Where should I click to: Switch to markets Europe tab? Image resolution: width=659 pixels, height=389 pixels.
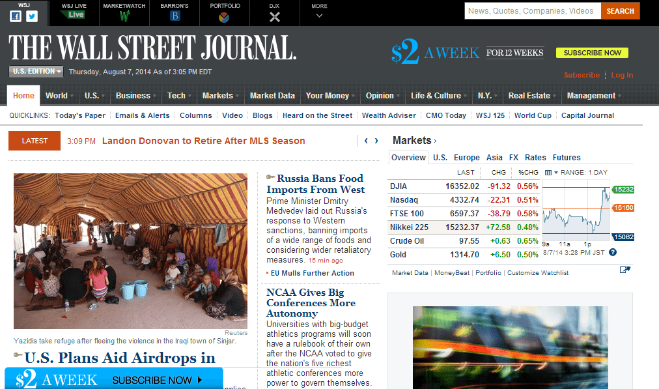click(466, 157)
